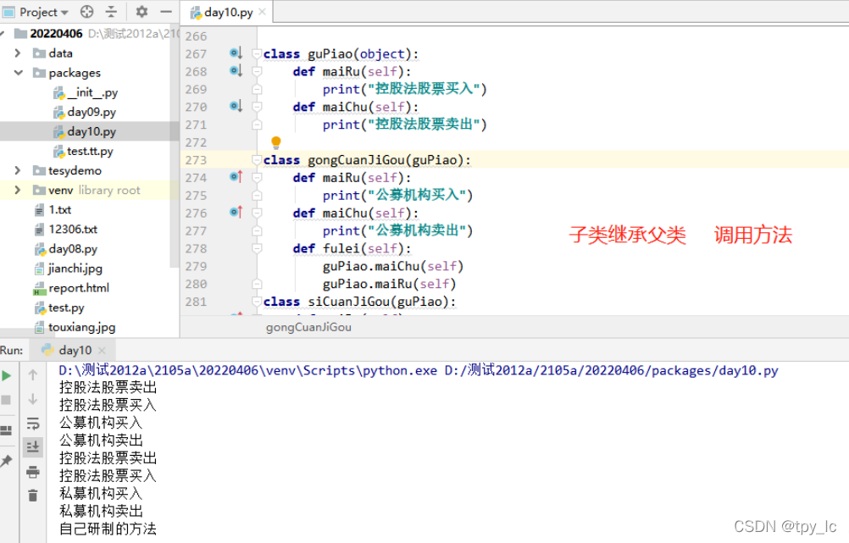Open jianchi.jpg in the project tree
The image size is (849, 543).
(75, 269)
